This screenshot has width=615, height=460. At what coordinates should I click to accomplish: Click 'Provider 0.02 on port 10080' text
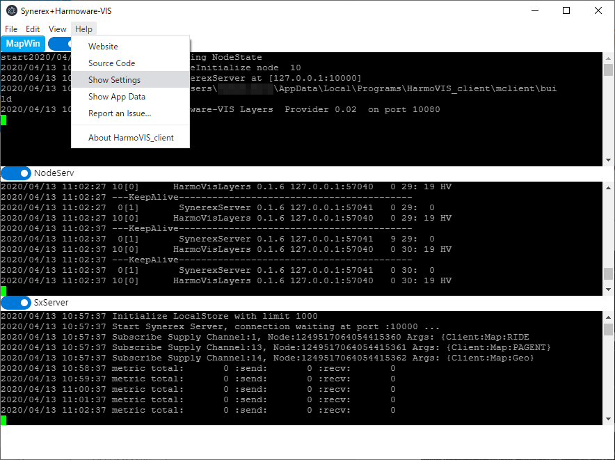[x=362, y=109]
